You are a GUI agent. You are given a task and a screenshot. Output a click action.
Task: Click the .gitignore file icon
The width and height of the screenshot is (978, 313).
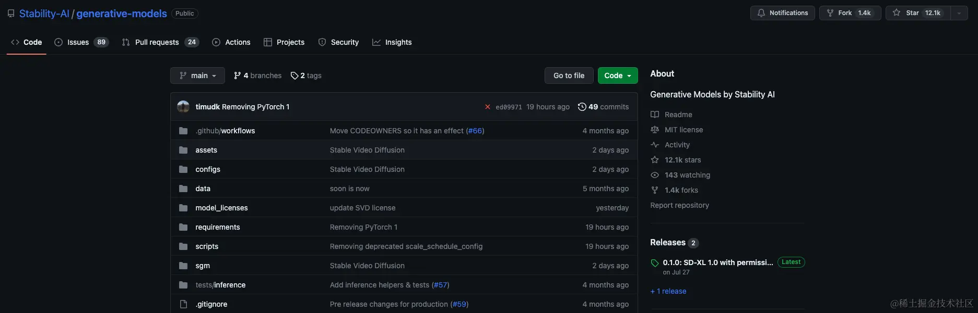(x=183, y=304)
